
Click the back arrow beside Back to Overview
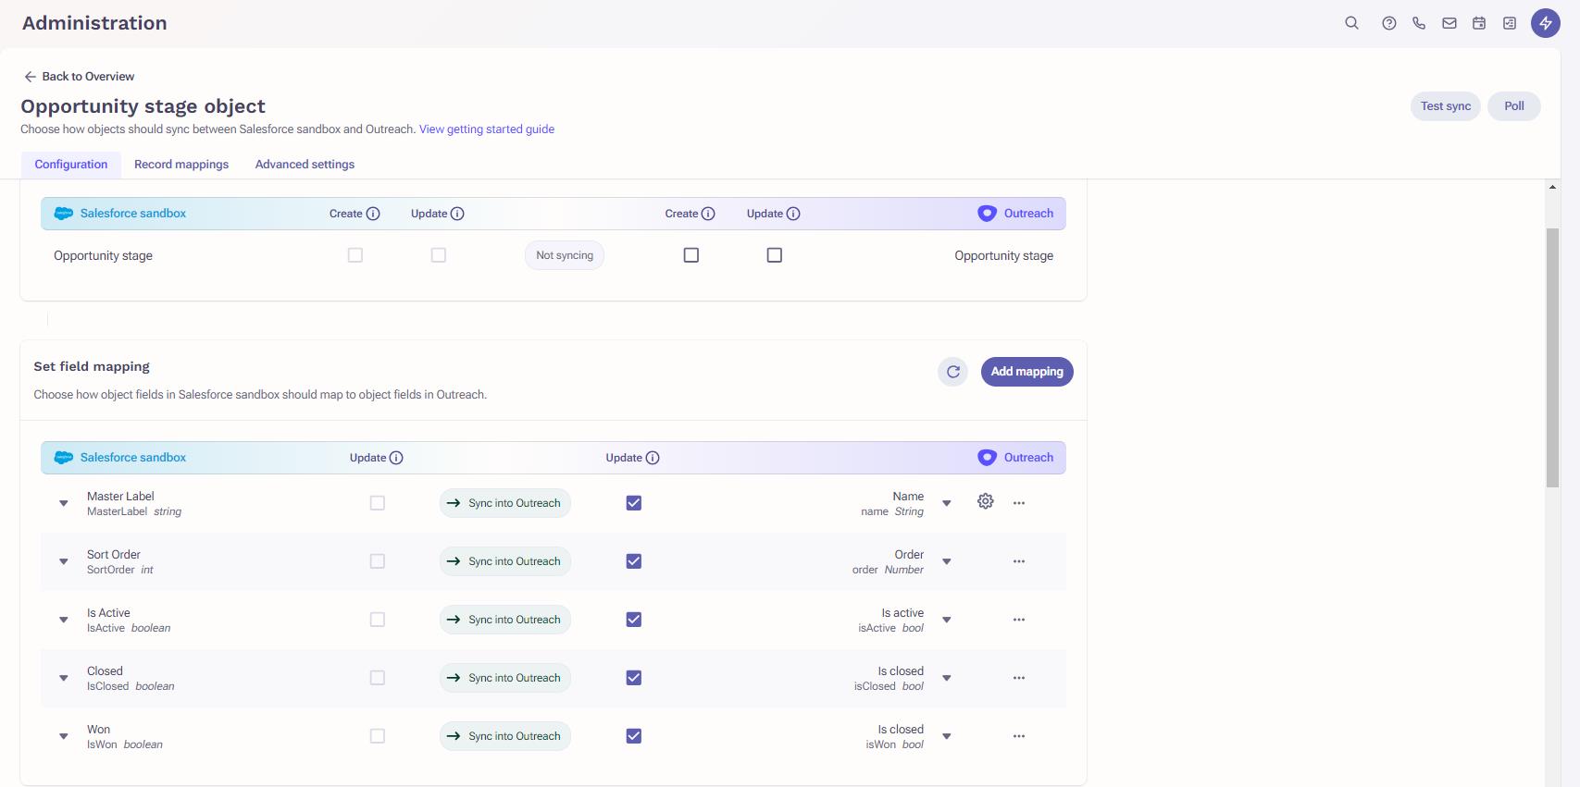[30, 77]
